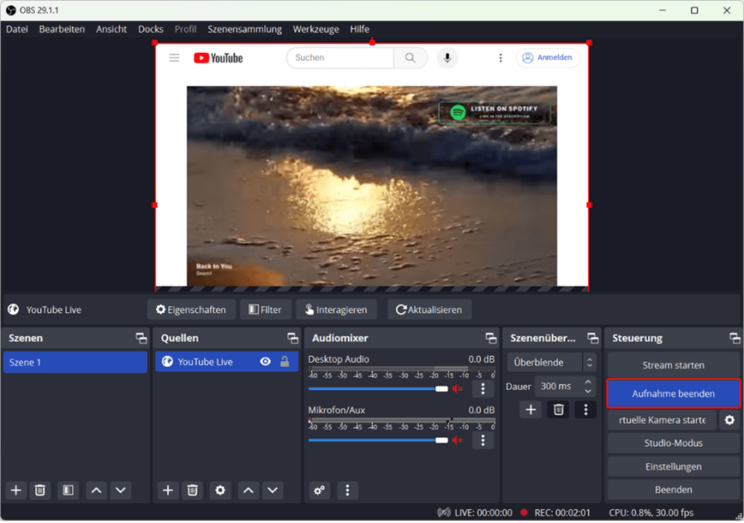Viewport: 744px width, 523px height.
Task: Open source properties gear in Quellen panel
Action: click(220, 490)
